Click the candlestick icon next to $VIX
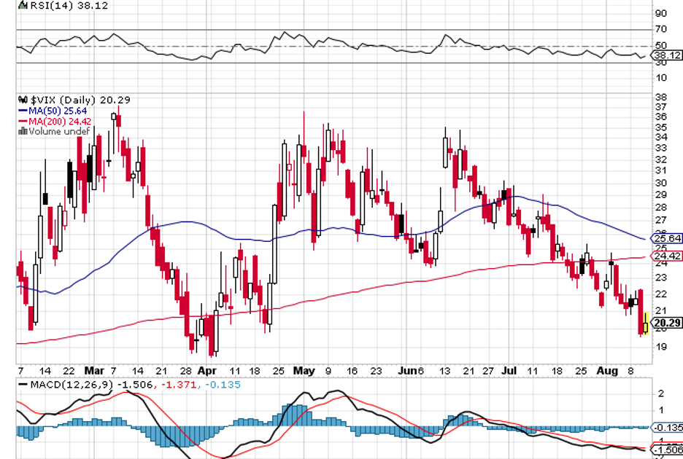Screen dimensions: 683x459 click(22, 99)
